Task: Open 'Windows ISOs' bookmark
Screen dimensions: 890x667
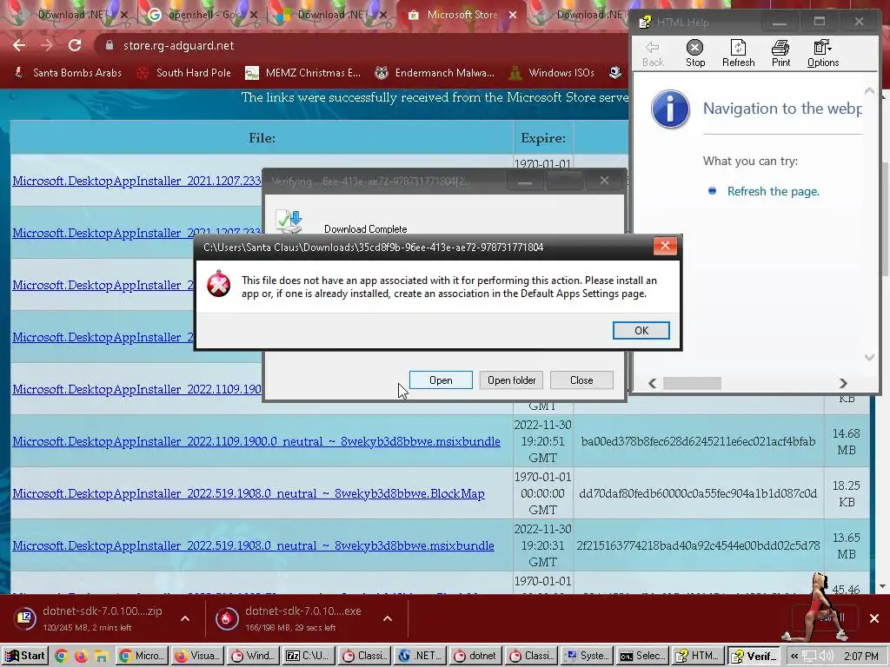Action: tap(552, 73)
